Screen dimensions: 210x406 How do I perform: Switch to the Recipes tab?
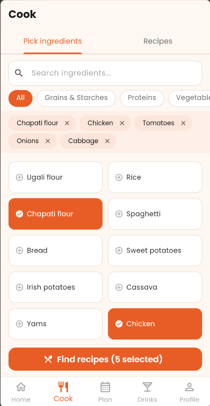coord(157,41)
